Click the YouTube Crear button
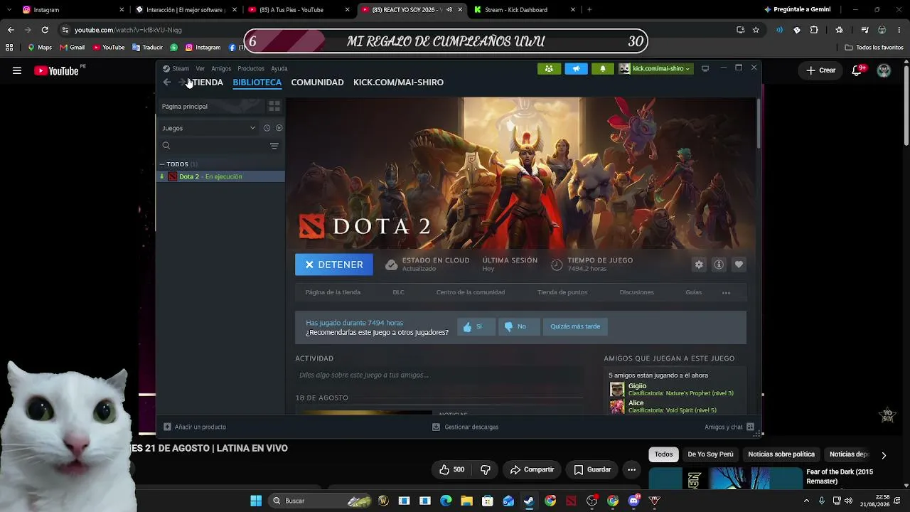Viewport: 910px width, 512px height. (x=820, y=70)
